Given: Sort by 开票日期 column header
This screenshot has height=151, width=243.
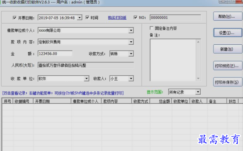Looking at the screenshot, I should (52, 101).
